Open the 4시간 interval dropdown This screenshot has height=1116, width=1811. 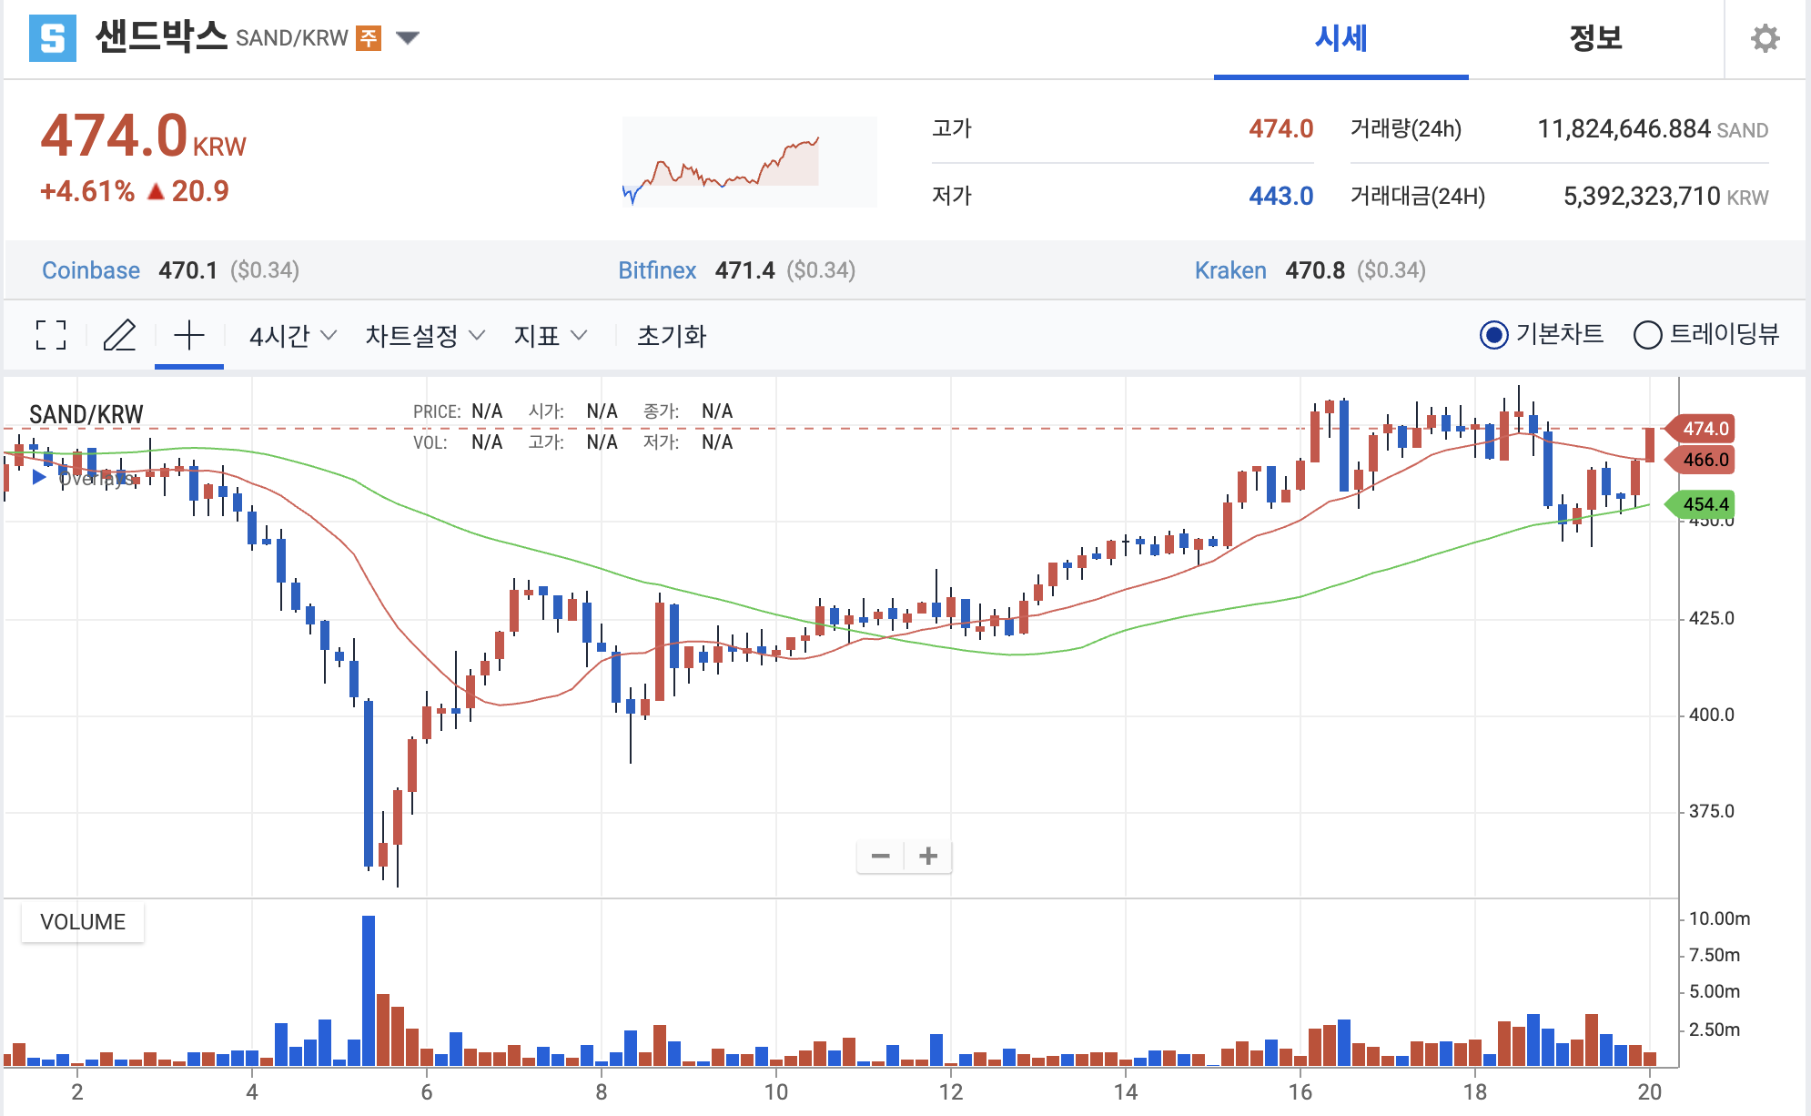292,336
